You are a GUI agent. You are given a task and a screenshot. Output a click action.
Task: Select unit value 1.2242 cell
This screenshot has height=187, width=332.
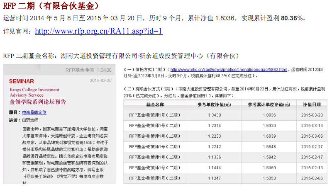[x=214, y=147]
